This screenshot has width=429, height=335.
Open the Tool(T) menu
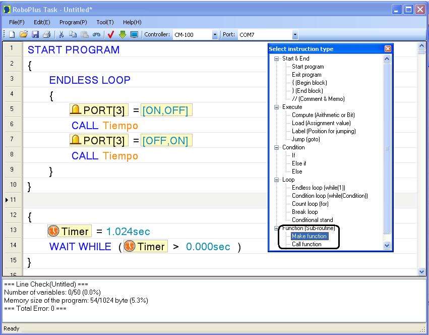pos(105,22)
